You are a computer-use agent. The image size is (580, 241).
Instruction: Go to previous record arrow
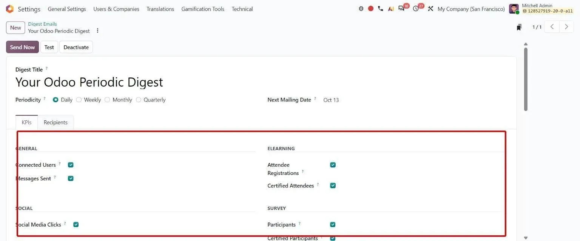coord(552,27)
